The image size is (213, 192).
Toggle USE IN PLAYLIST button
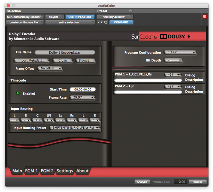(x=80, y=17)
